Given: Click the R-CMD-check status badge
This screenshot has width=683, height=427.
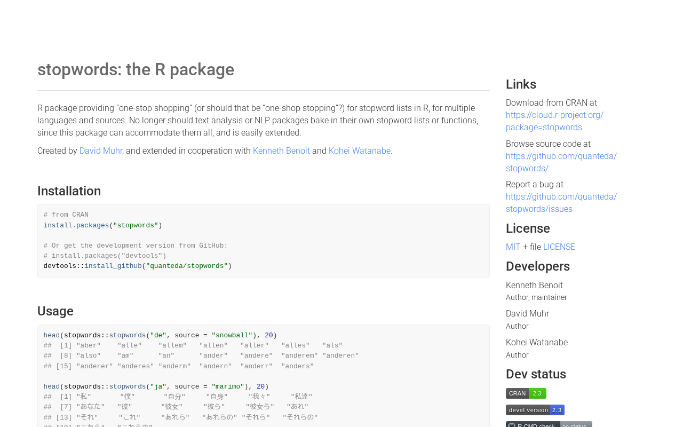Looking at the screenshot, I should point(549,424).
